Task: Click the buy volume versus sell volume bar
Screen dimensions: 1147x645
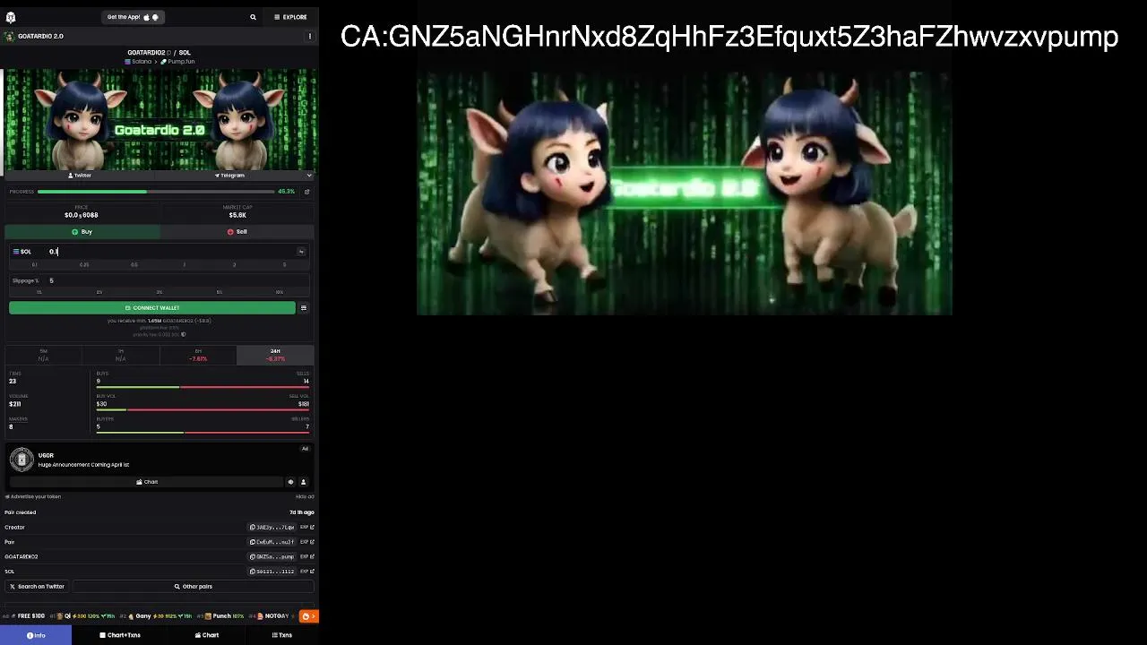Action: click(203, 410)
